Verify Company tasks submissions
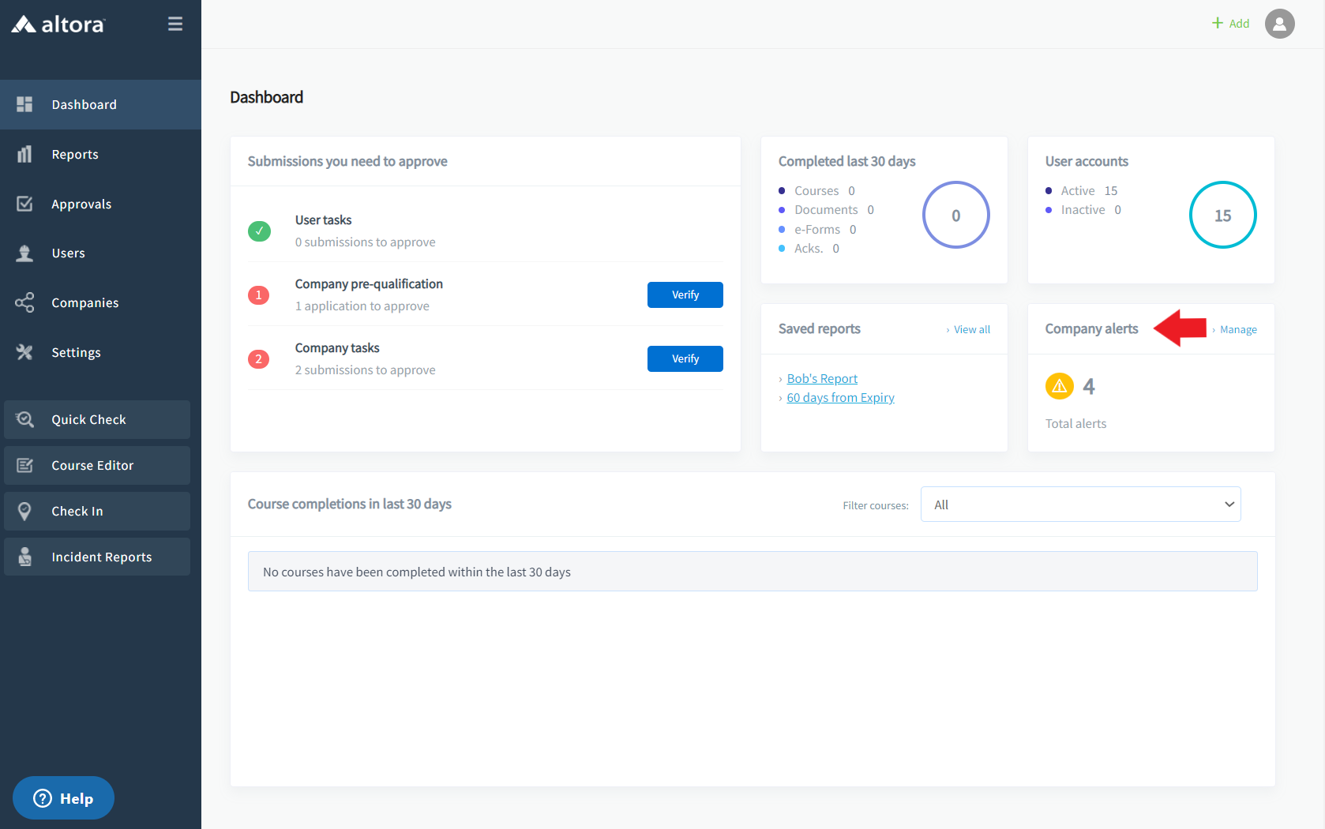The image size is (1325, 829). coord(685,359)
